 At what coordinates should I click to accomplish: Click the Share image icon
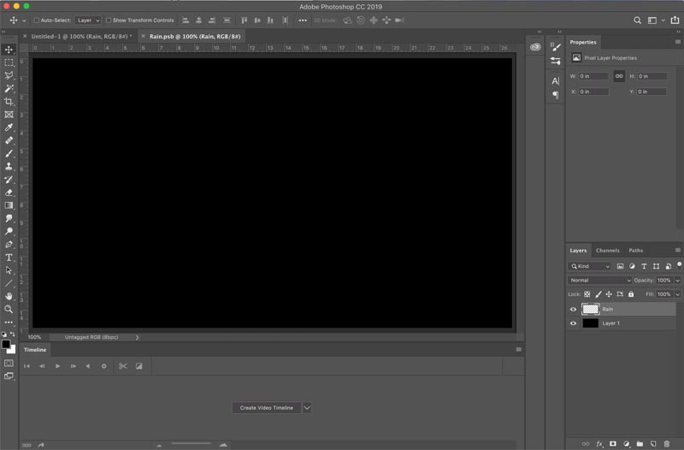click(675, 20)
